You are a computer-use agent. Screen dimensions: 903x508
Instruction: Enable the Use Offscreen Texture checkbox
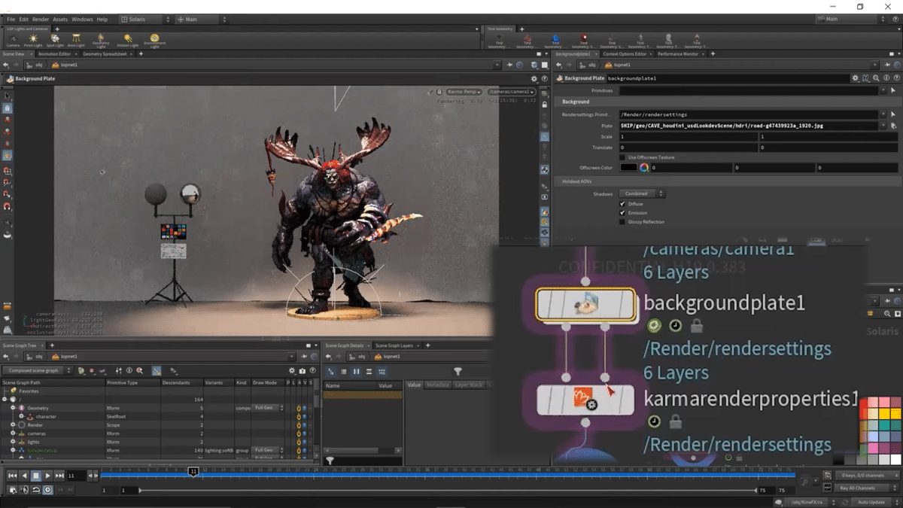[x=622, y=157]
